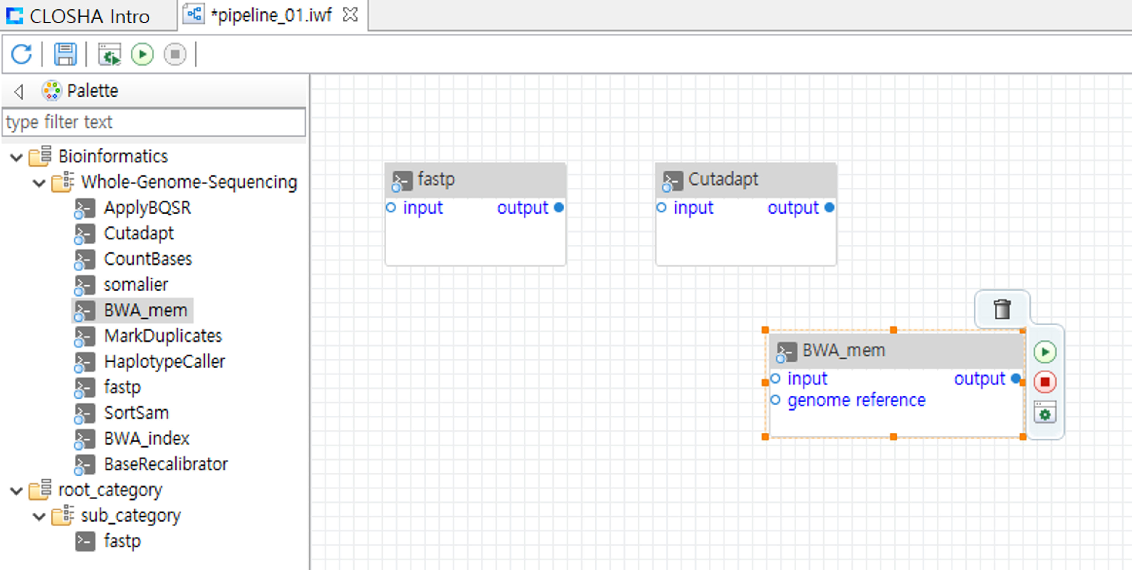Select ApplyBQSR in the palette
The image size is (1132, 570).
pyautogui.click(x=147, y=208)
